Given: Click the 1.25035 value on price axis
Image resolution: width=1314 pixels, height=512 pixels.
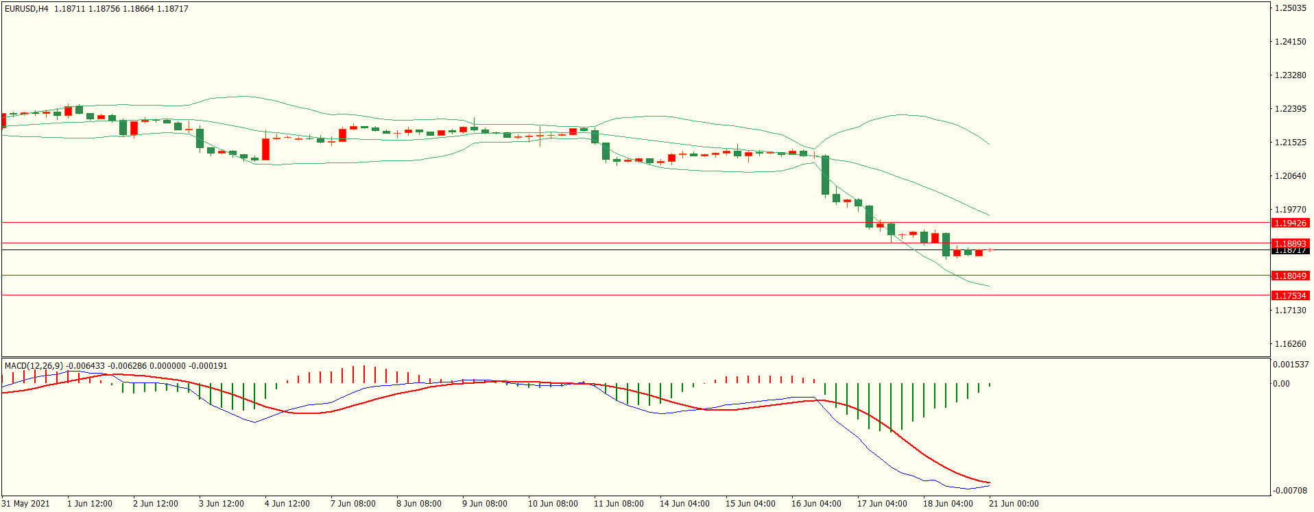Looking at the screenshot, I should pos(1290,8).
